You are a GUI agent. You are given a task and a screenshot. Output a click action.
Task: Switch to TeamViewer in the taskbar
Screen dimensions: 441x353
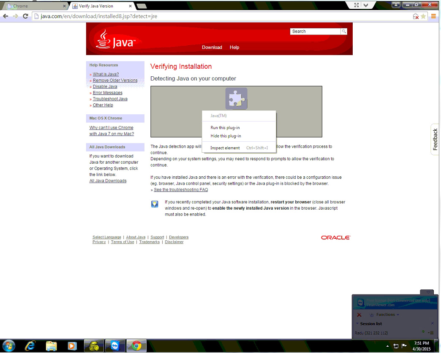(115, 346)
